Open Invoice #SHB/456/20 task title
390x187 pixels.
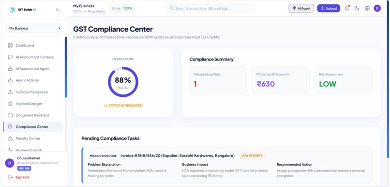click(x=178, y=156)
